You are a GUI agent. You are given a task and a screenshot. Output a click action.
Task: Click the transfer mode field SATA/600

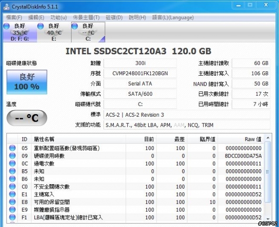(140, 94)
